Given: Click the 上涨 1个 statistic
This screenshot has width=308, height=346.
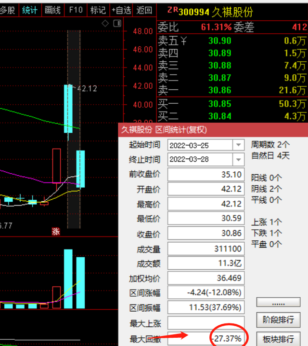Looking at the screenshot, I should [x=267, y=222].
